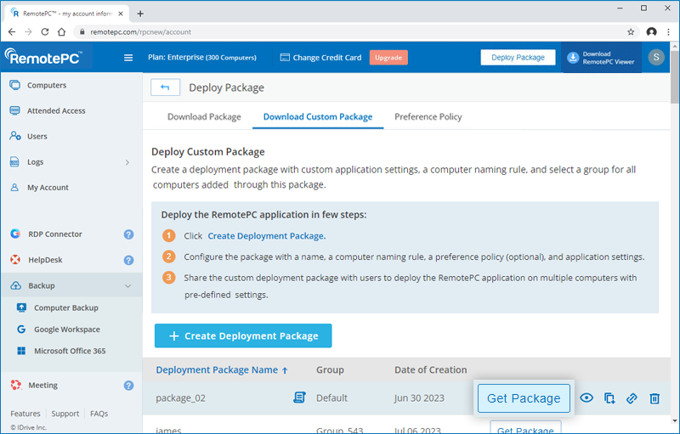Screen dimensions: 680x434
Task: Select Computer Backup in the sidebar
Action: coord(65,307)
